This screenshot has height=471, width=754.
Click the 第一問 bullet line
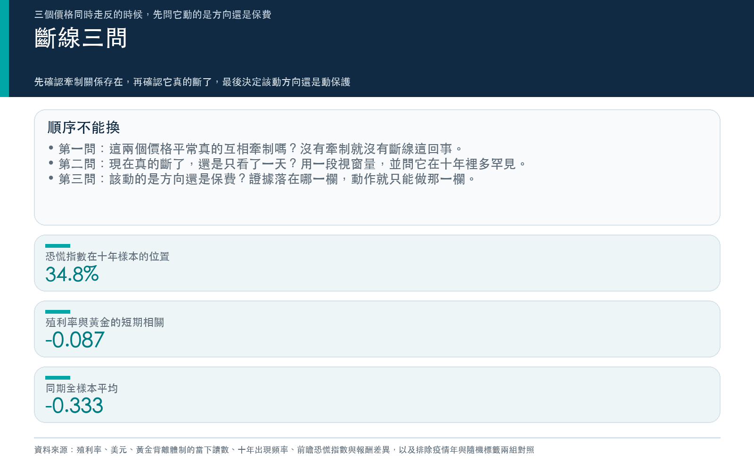(256, 149)
